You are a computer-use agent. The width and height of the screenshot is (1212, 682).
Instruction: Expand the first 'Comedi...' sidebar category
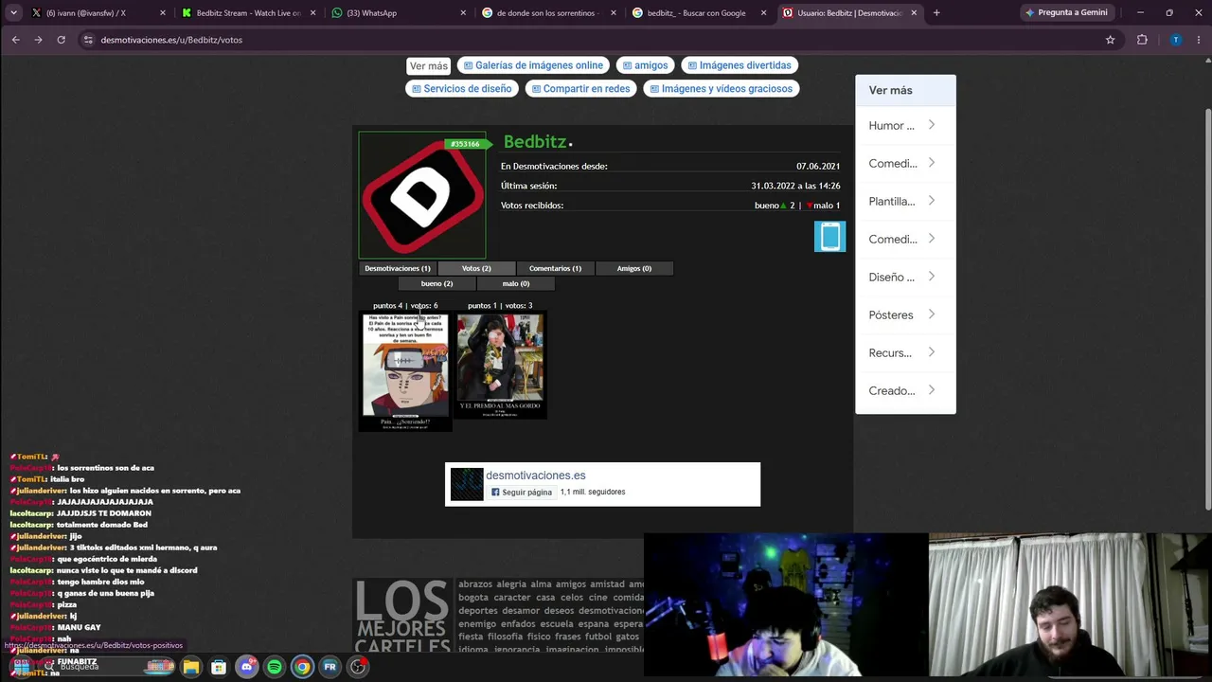coord(905,163)
